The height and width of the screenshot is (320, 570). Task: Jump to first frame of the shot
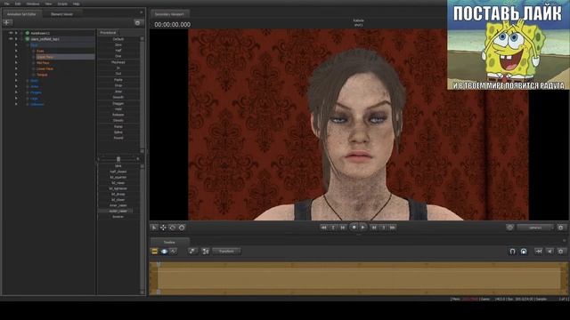[323, 228]
